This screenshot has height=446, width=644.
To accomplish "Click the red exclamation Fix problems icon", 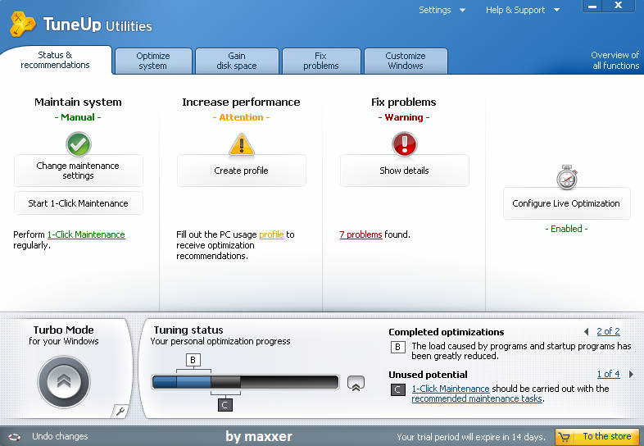I will point(405,144).
